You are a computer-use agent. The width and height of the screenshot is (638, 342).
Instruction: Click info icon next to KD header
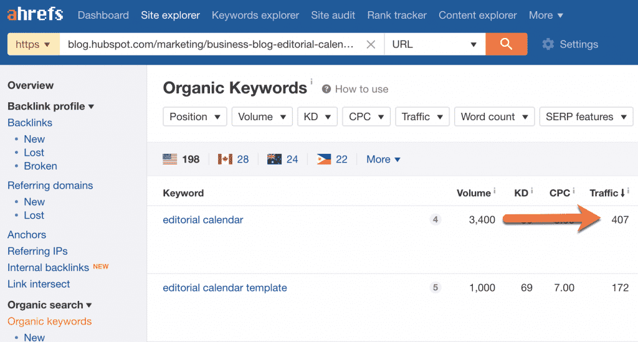point(532,190)
